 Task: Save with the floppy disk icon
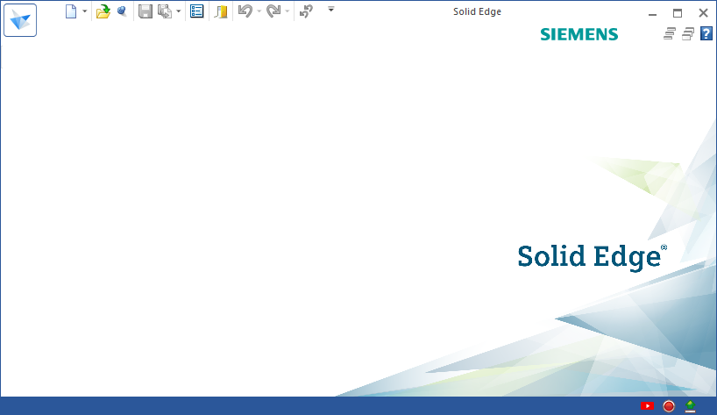[x=146, y=11]
